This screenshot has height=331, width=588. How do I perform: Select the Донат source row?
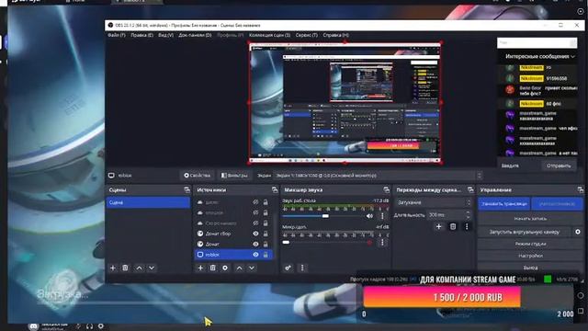tap(233, 244)
